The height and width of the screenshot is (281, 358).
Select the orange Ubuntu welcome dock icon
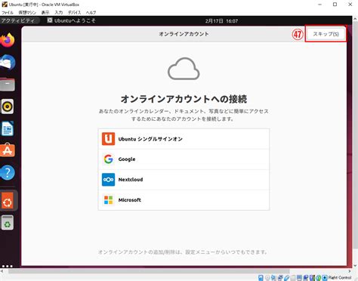tap(8, 201)
